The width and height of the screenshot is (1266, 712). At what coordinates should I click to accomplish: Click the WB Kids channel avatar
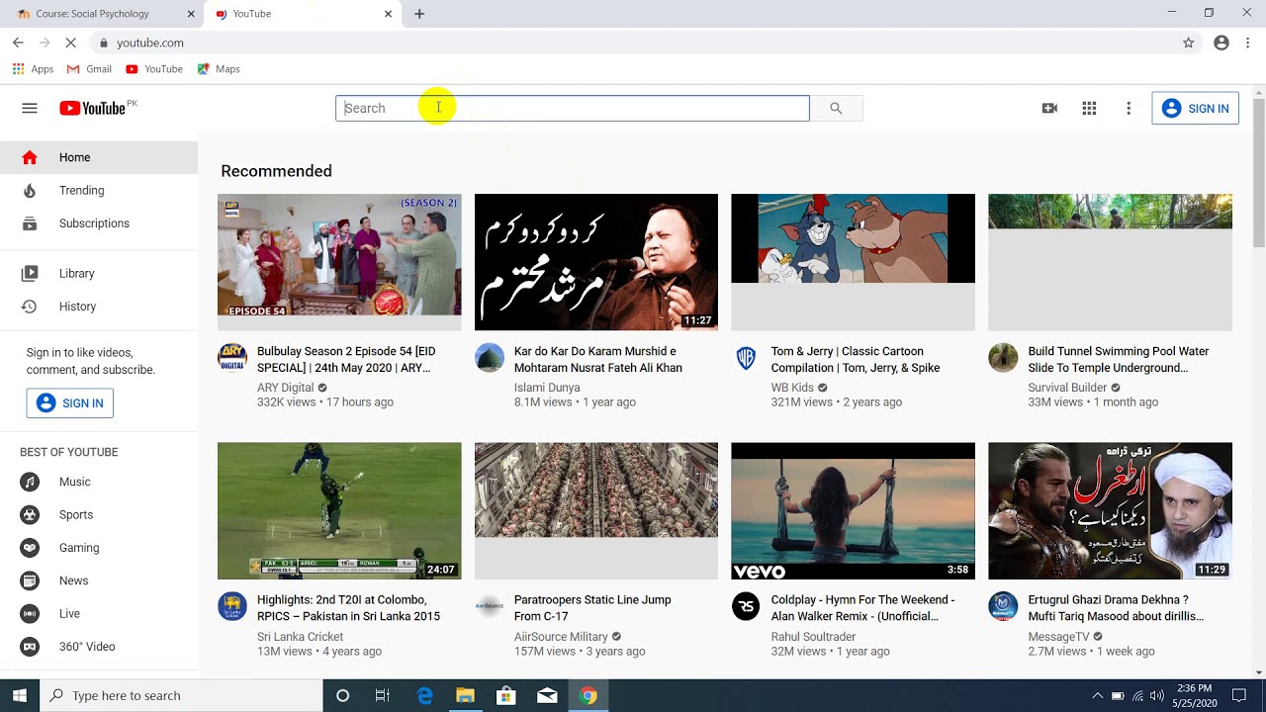pyautogui.click(x=746, y=357)
